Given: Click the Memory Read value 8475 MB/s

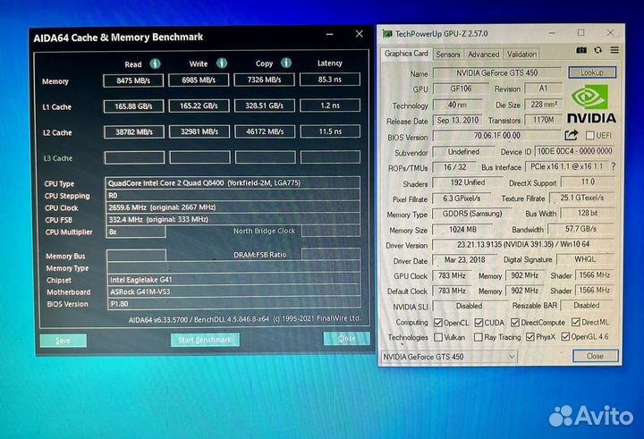Looking at the screenshot, I should coord(133,80).
